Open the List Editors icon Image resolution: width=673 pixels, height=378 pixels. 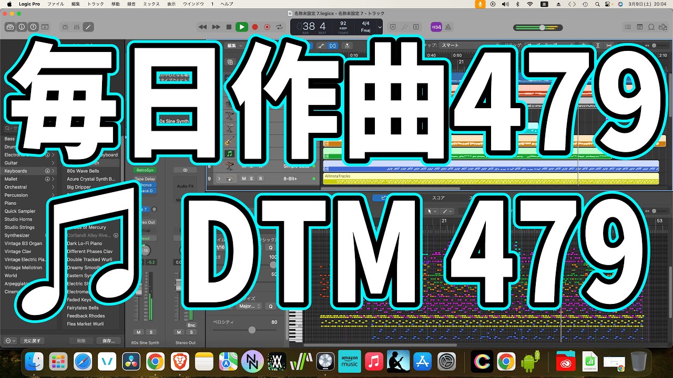point(628,27)
